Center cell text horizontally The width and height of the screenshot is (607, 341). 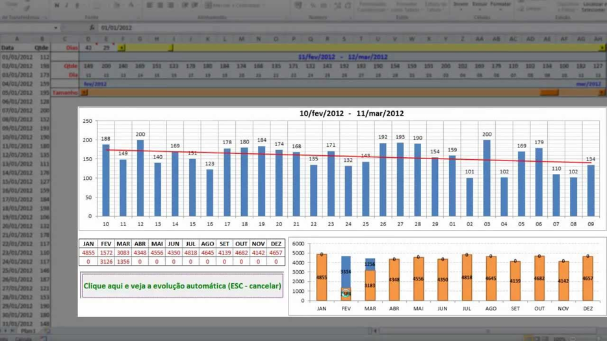click(160, 6)
